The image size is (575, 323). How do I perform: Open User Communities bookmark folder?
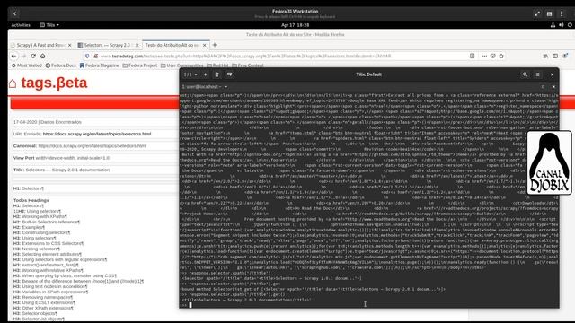tap(181, 65)
